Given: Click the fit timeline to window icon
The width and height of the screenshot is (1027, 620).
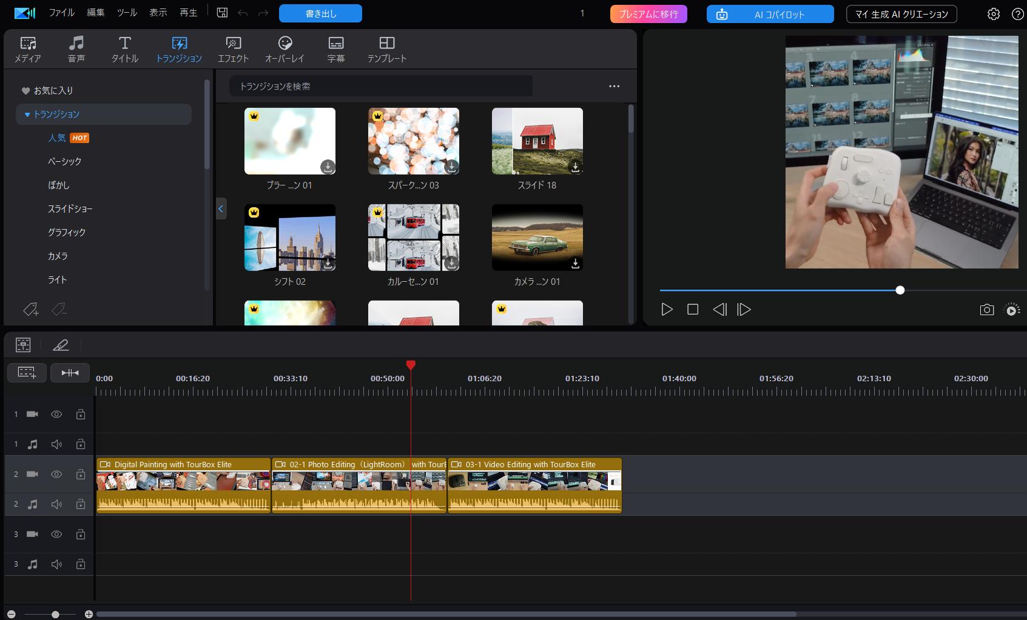Looking at the screenshot, I should (70, 372).
